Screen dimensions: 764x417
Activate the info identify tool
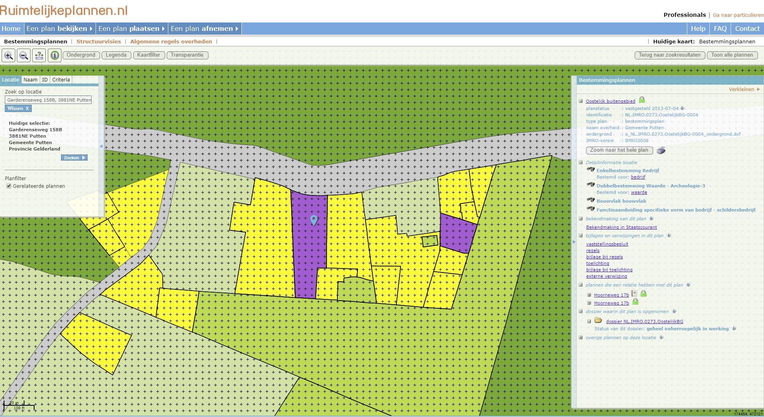[55, 55]
